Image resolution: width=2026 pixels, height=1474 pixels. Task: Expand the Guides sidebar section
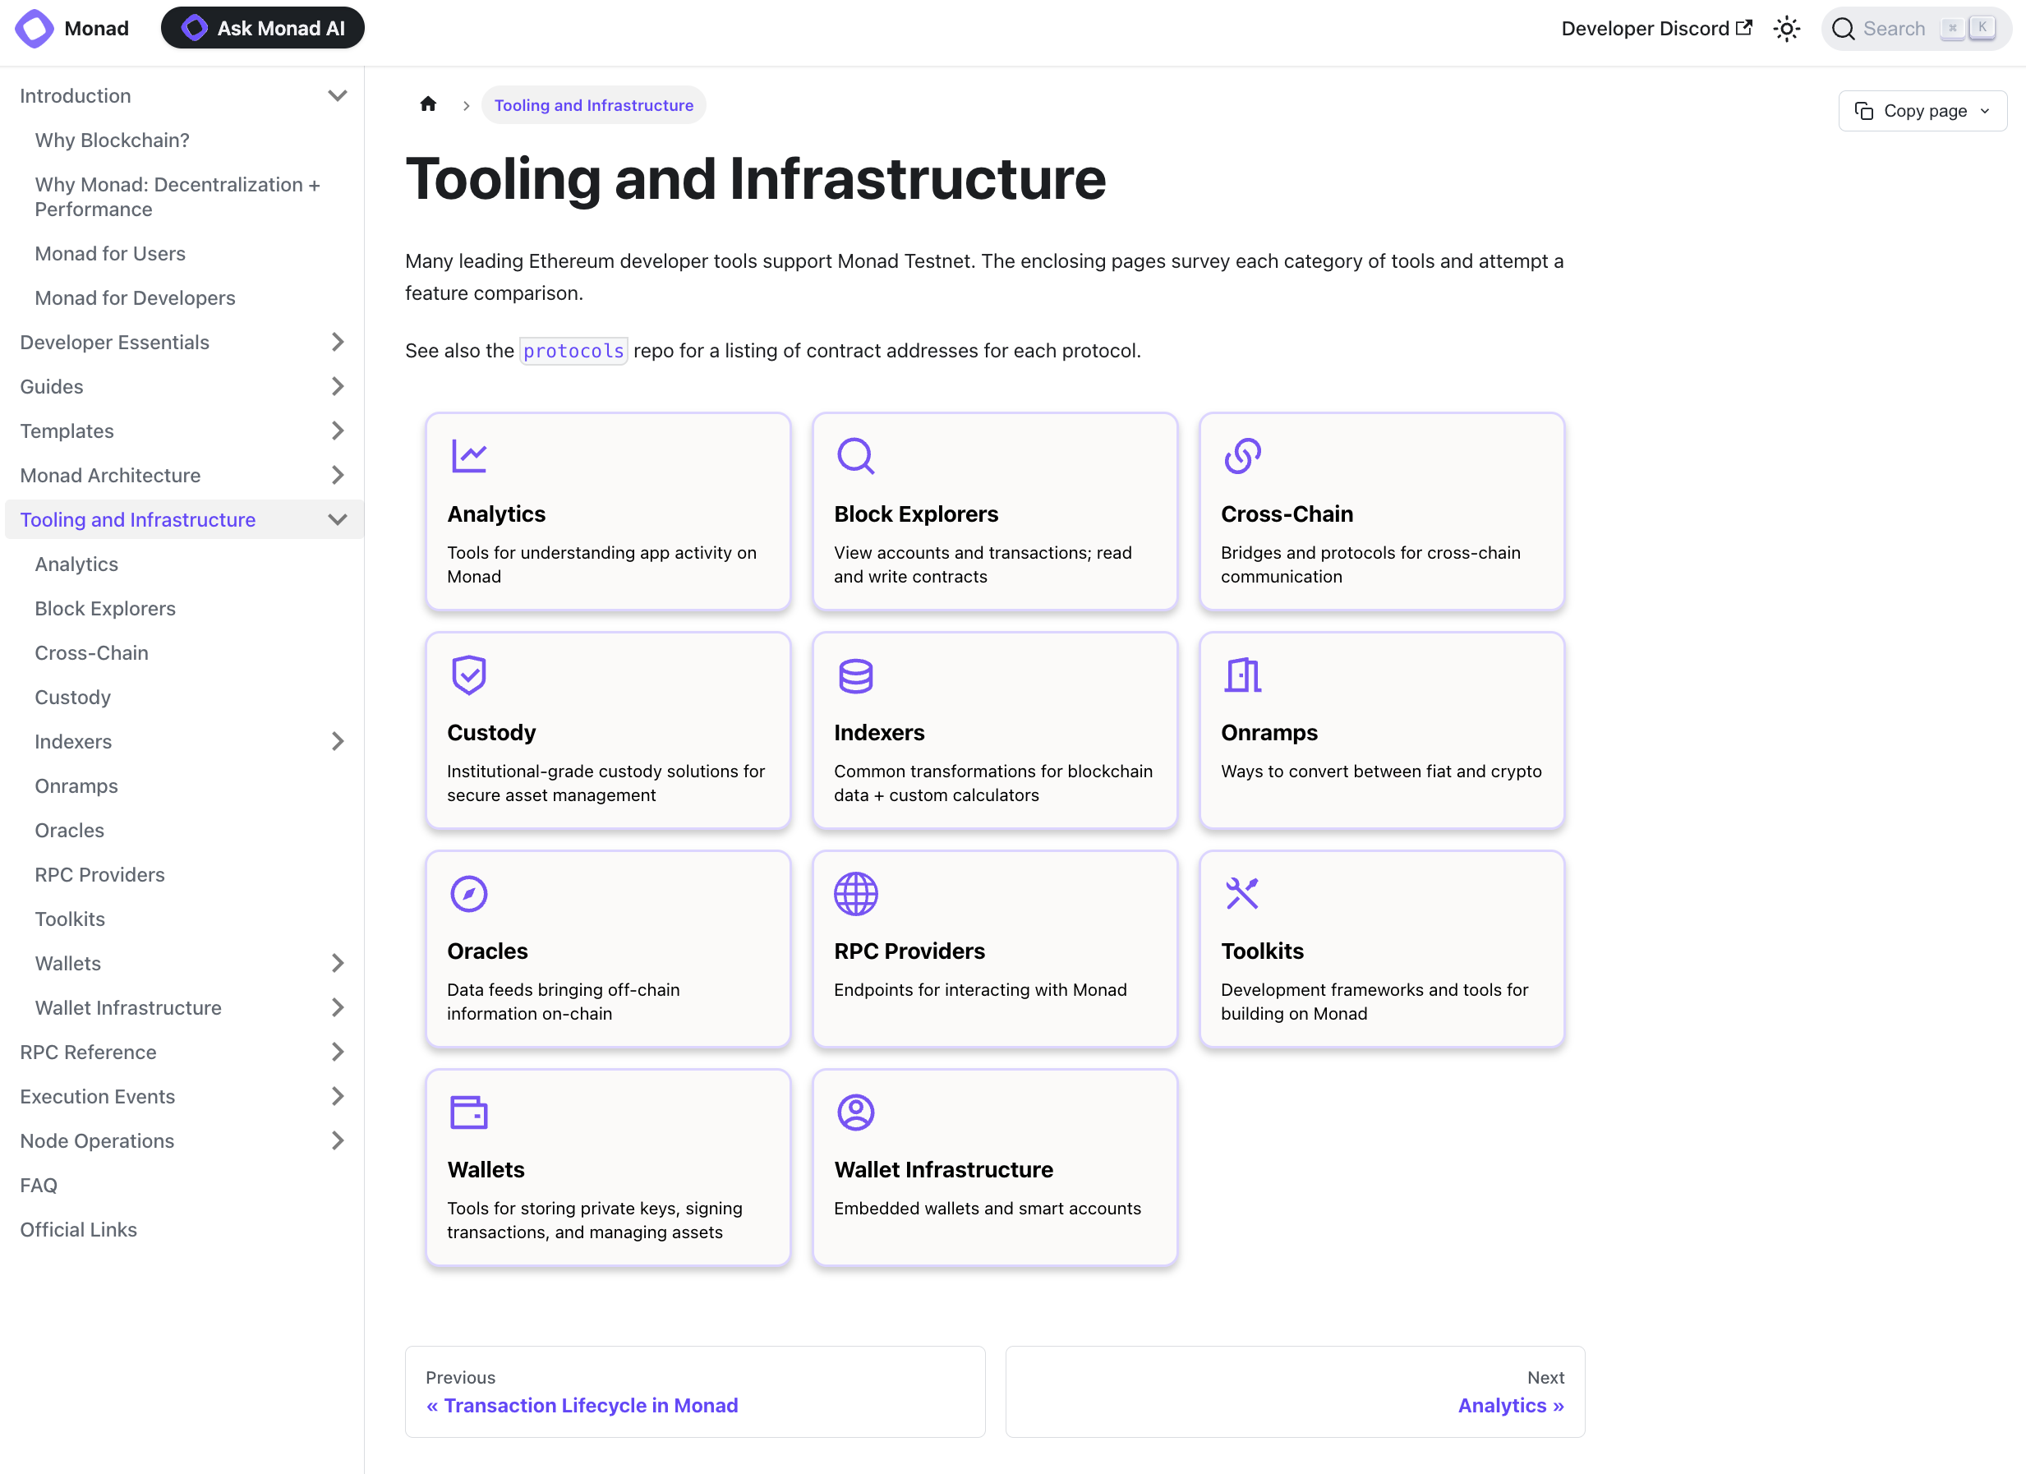pyautogui.click(x=337, y=387)
